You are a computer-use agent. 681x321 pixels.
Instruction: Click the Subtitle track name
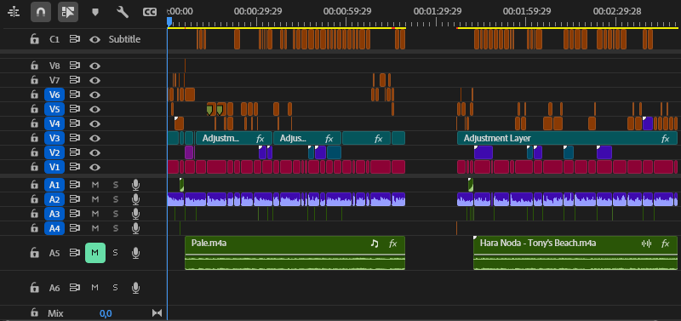tap(124, 39)
